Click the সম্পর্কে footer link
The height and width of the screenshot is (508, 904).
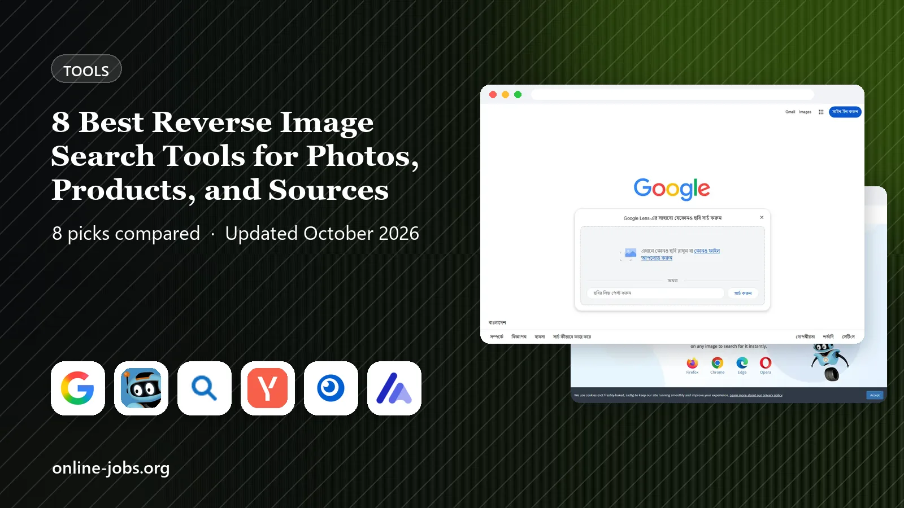pyautogui.click(x=497, y=337)
